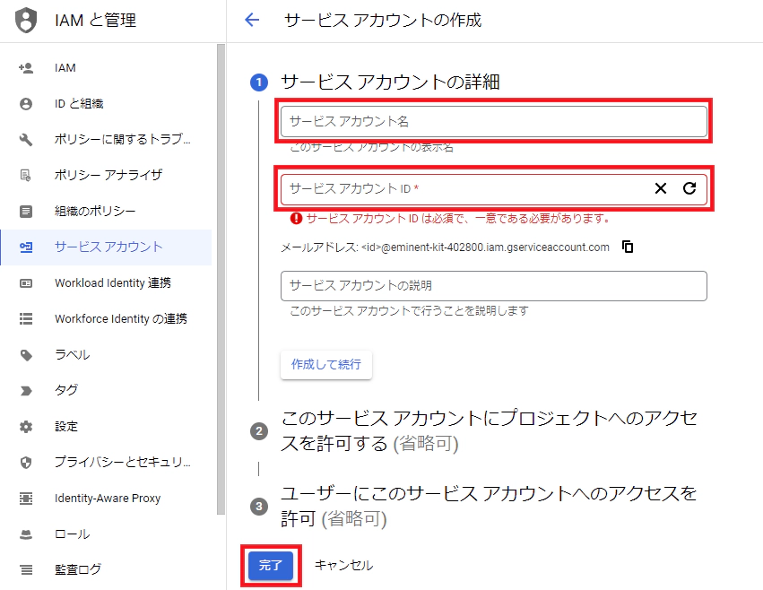Image resolution: width=763 pixels, height=590 pixels.
Task: Clear the service account ID with X icon
Action: click(x=660, y=188)
